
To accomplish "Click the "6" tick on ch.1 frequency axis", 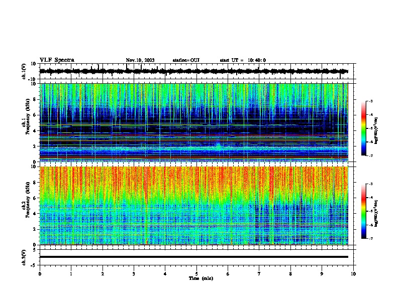I will pos(35,115).
